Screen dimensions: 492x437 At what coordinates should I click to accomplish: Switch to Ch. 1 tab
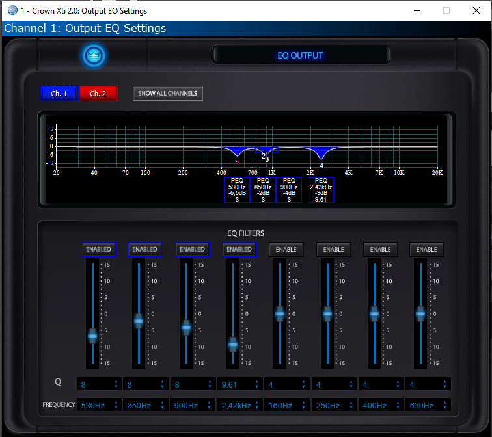59,94
